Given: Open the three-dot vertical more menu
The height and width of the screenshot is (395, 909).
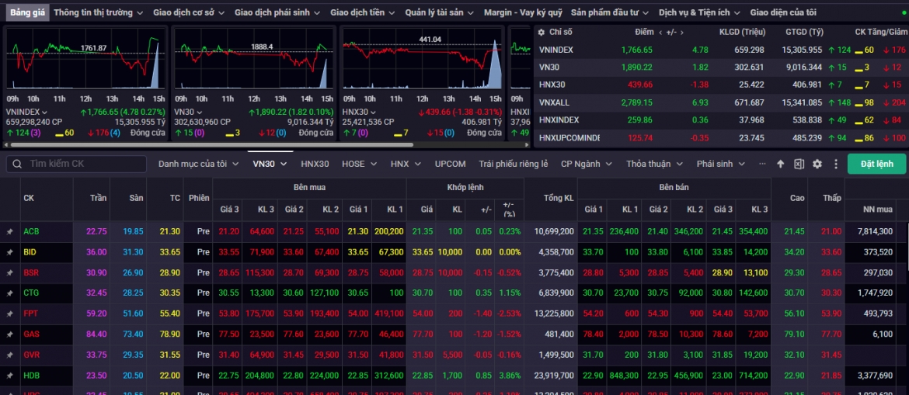Looking at the screenshot, I should 836,164.
